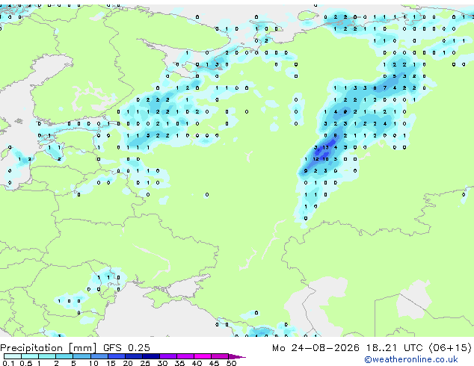This screenshot has height=366, width=474.
Task: Click the '7' precipitation value on the map
Action: 385,88
